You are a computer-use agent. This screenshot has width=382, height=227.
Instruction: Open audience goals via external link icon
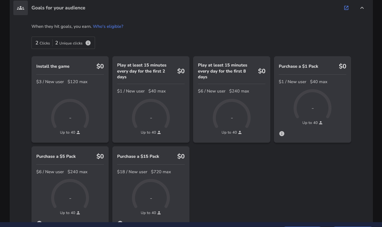tap(346, 8)
